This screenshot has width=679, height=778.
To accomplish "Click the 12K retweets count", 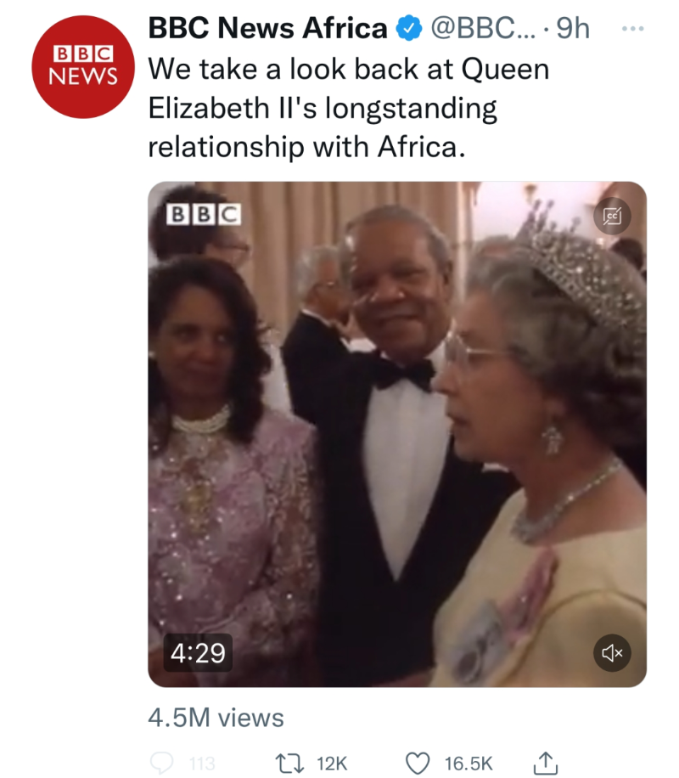I will pos(333,763).
